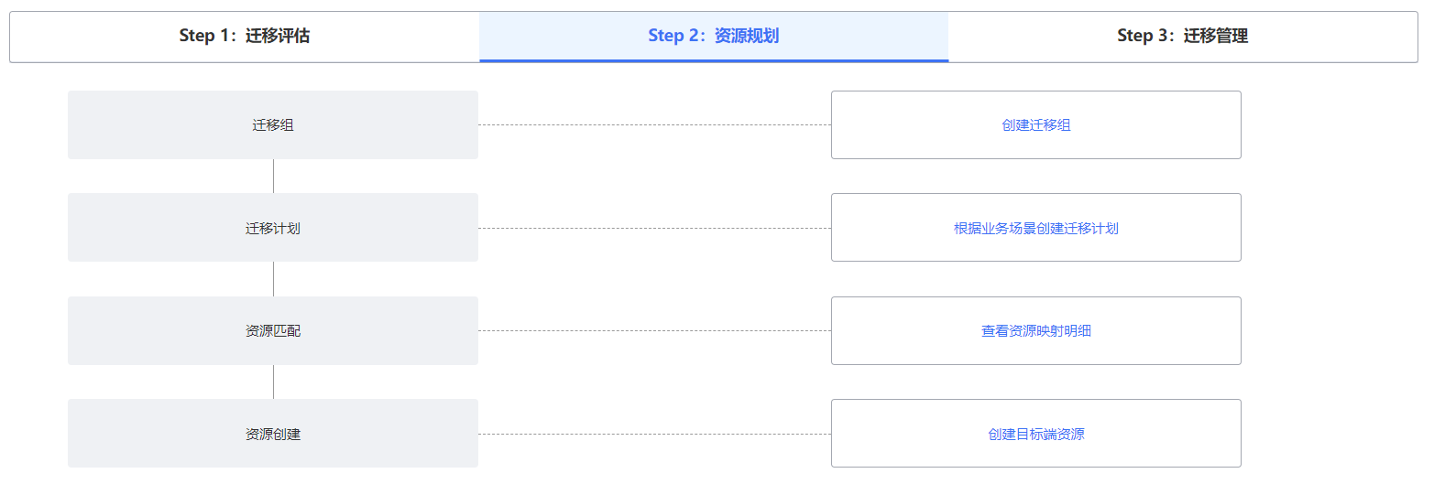Click dashed connector beside 资源创建
The height and width of the screenshot is (484, 1434).
coord(654,434)
